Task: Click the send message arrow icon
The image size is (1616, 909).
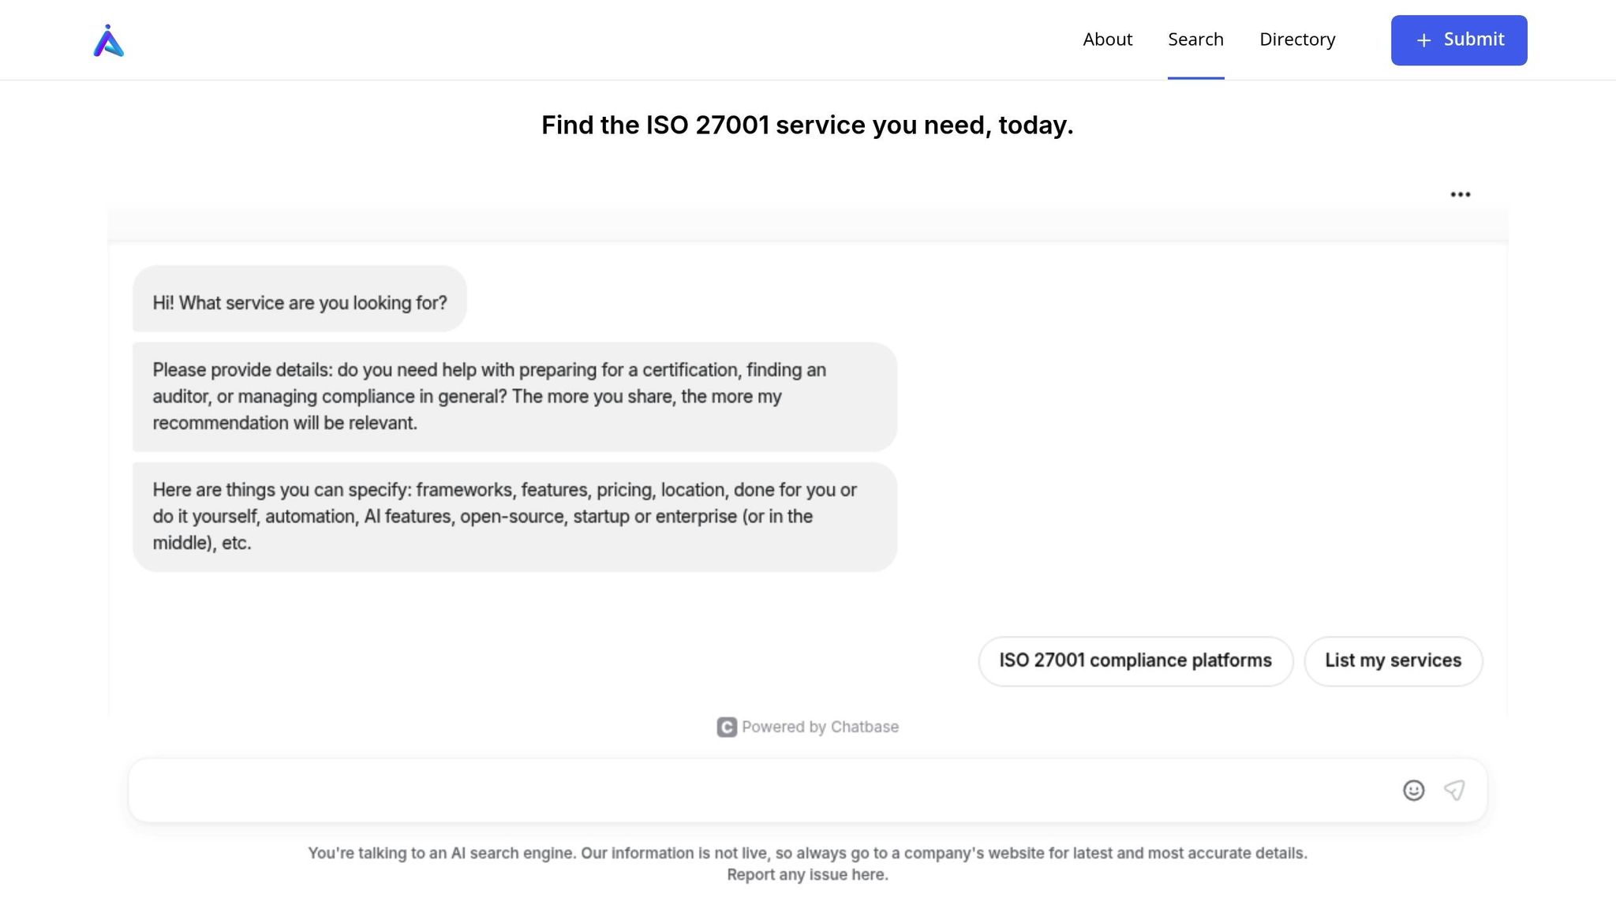Action: tap(1454, 790)
